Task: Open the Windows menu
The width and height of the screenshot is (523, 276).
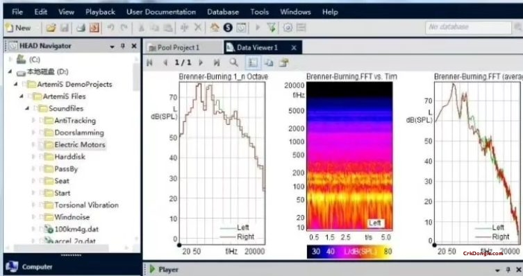Action: [295, 12]
